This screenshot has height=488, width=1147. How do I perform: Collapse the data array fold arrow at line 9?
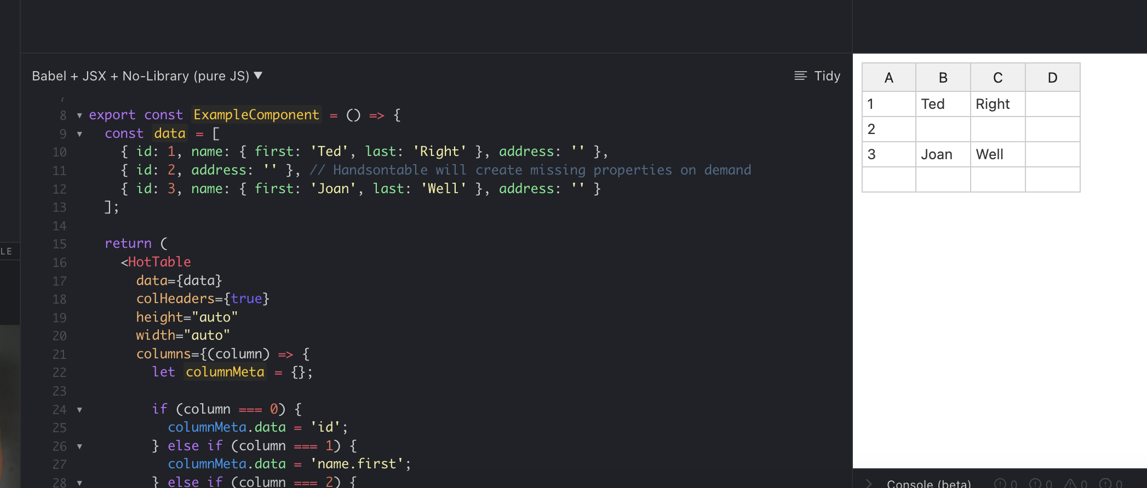(x=79, y=134)
